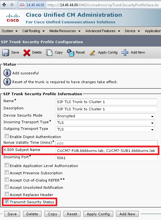
Task: Click the Cisco Unified CM Administration title
Action: (x=74, y=15)
